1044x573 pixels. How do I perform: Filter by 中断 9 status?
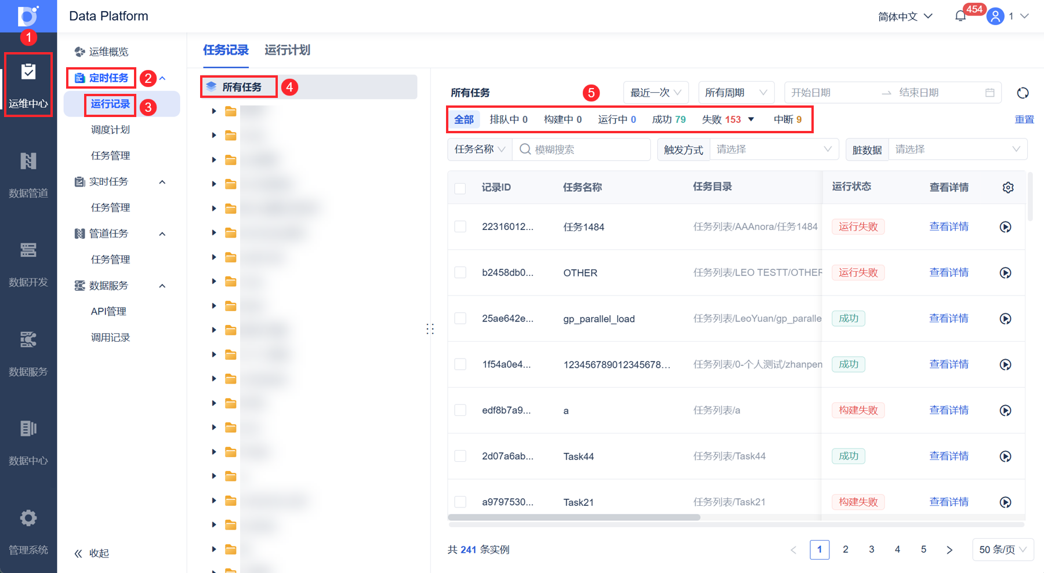(788, 119)
